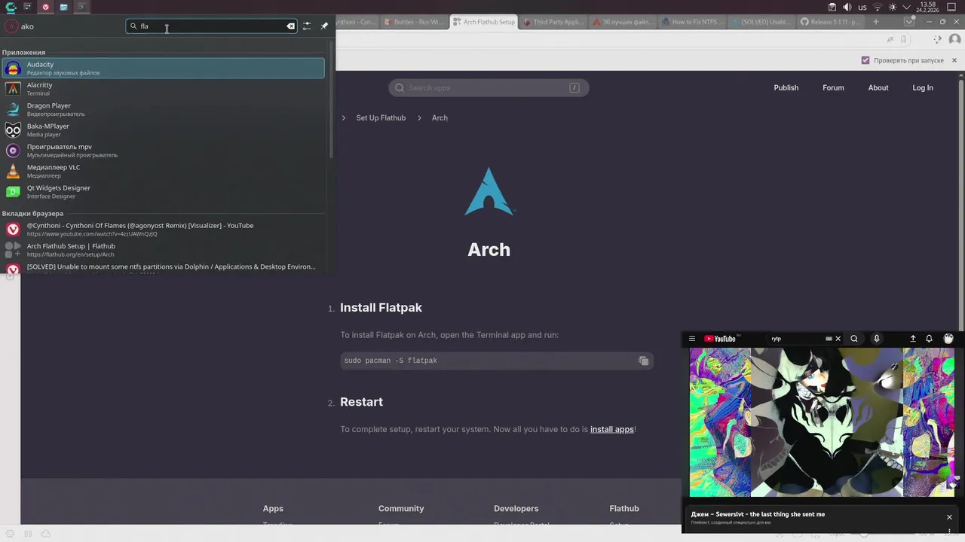965x542 pixels.
Task: Switch to the '30 лучших файл...' tab
Action: 623,22
